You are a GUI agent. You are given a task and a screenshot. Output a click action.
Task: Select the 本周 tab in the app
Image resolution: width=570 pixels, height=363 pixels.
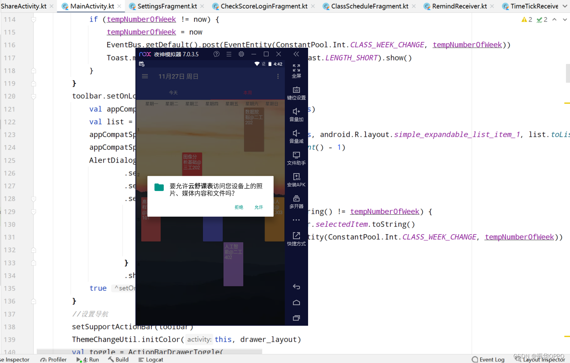(x=248, y=93)
